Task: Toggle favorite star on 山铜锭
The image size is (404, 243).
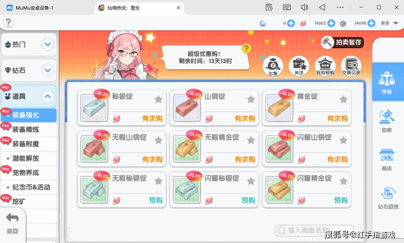Action: pyautogui.click(x=251, y=99)
